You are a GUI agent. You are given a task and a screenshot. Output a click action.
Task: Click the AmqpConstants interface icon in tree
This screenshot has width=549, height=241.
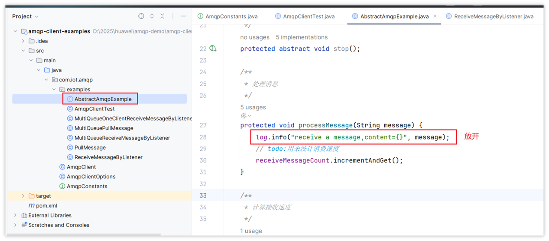click(x=62, y=186)
